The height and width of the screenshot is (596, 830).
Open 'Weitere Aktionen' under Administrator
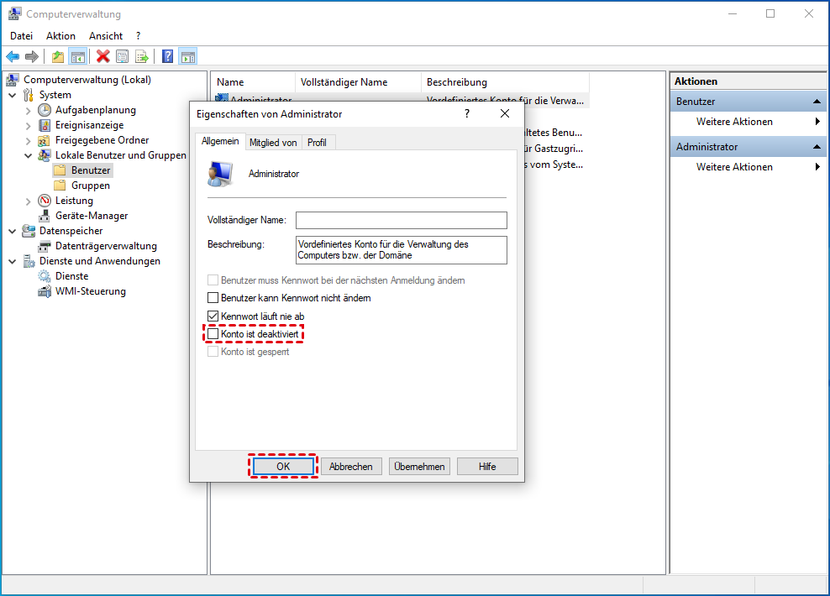pos(748,167)
